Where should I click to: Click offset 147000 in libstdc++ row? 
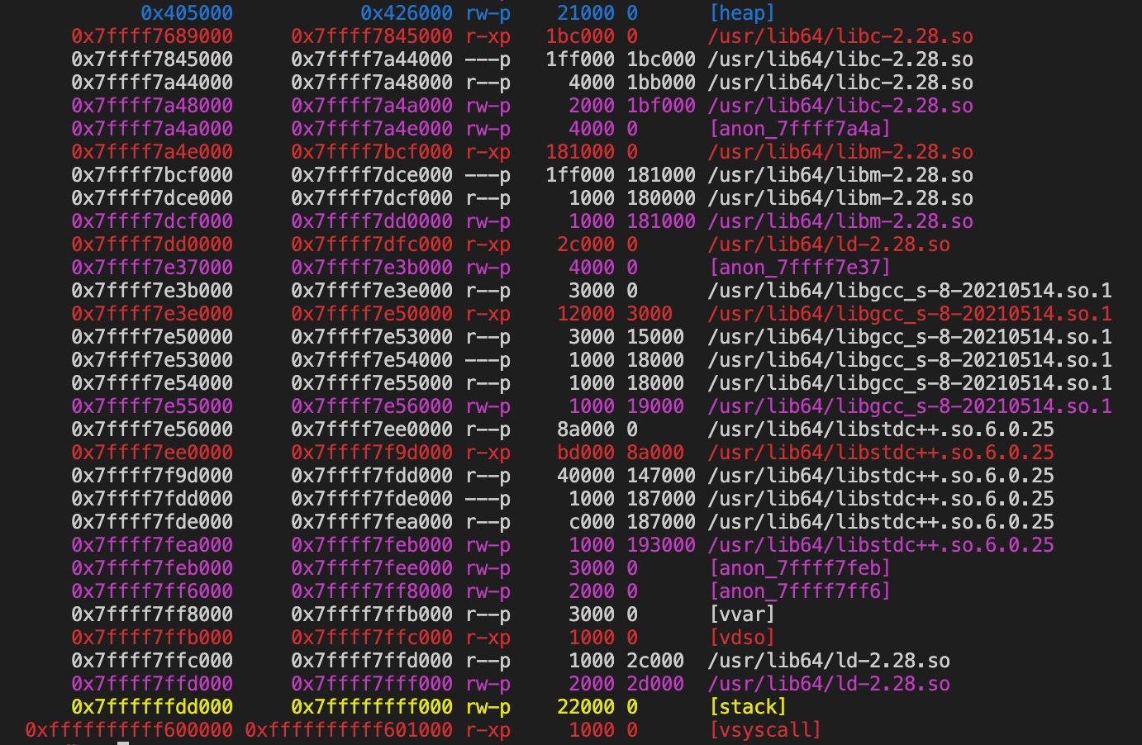[661, 476]
